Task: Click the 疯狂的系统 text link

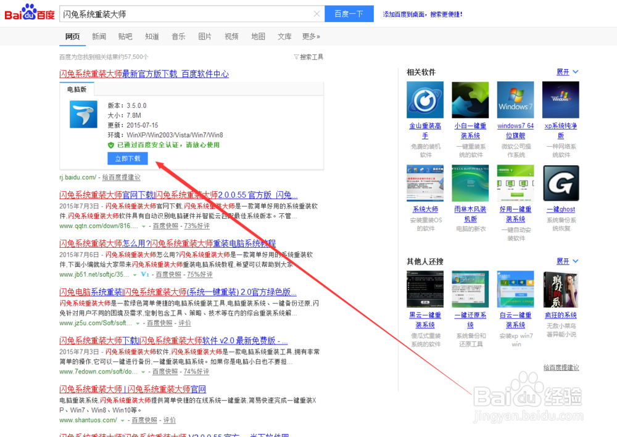Action: click(x=561, y=315)
